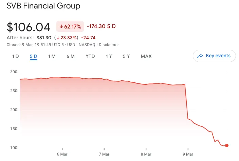Switch to the 1D time range
The height and width of the screenshot is (161, 239).
point(15,56)
